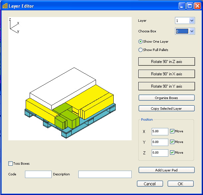The height and width of the screenshot is (195, 203).
Task: Confirm with the OK button
Action: (x=181, y=184)
